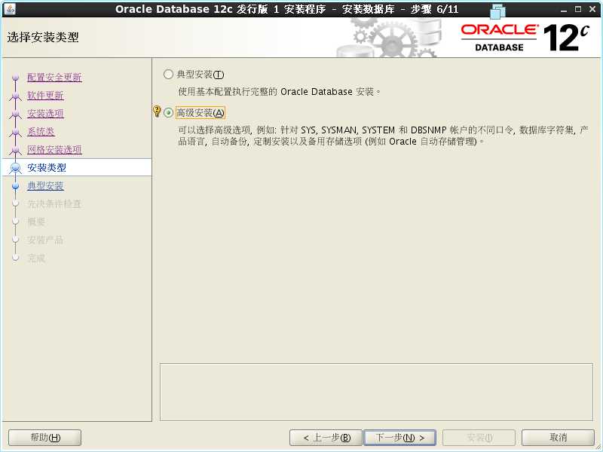Continue with 下一步(N) button

(399, 438)
